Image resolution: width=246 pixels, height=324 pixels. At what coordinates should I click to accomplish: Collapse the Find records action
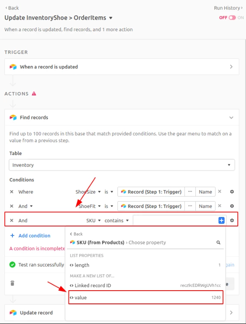pyautogui.click(x=231, y=118)
